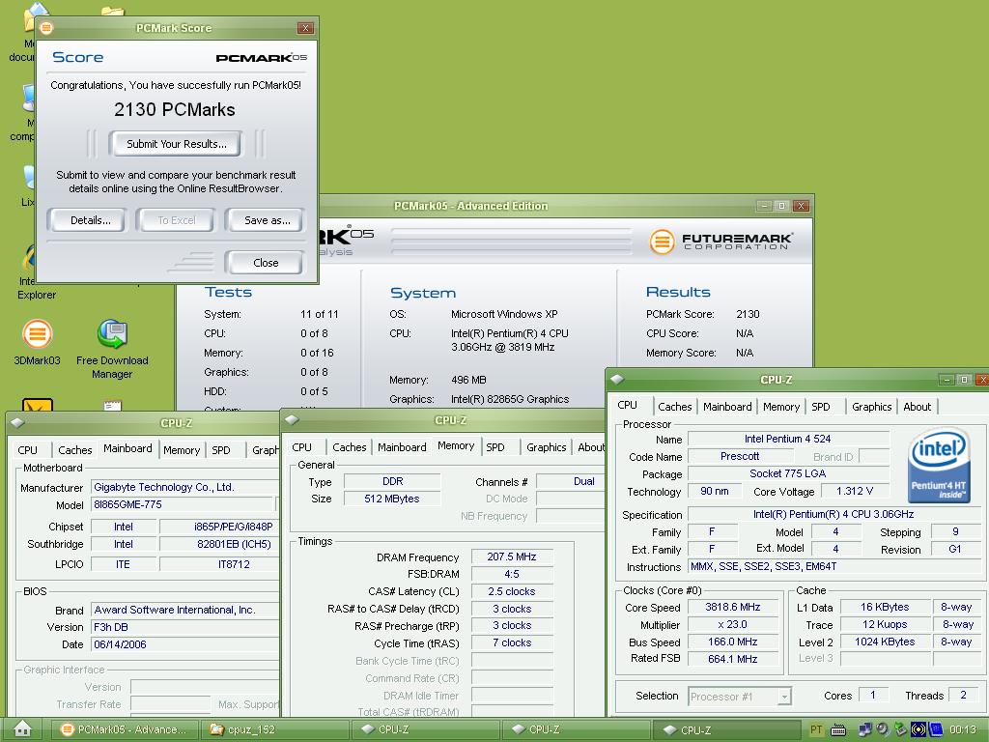The image size is (989, 742).
Task: Click the Start home icon on taskbar
Action: [x=23, y=728]
